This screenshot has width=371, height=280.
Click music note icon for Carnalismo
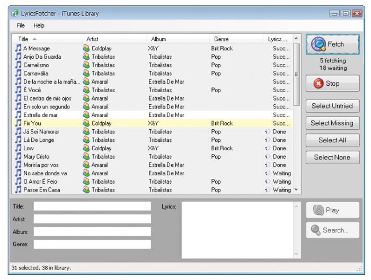(x=18, y=65)
